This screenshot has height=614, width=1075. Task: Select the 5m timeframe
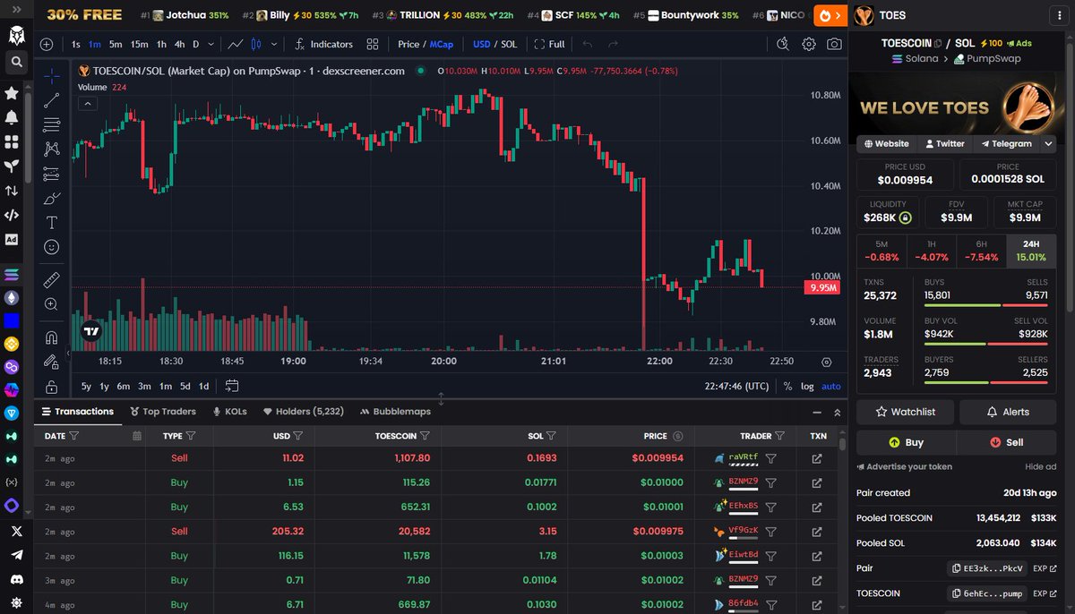(116, 44)
